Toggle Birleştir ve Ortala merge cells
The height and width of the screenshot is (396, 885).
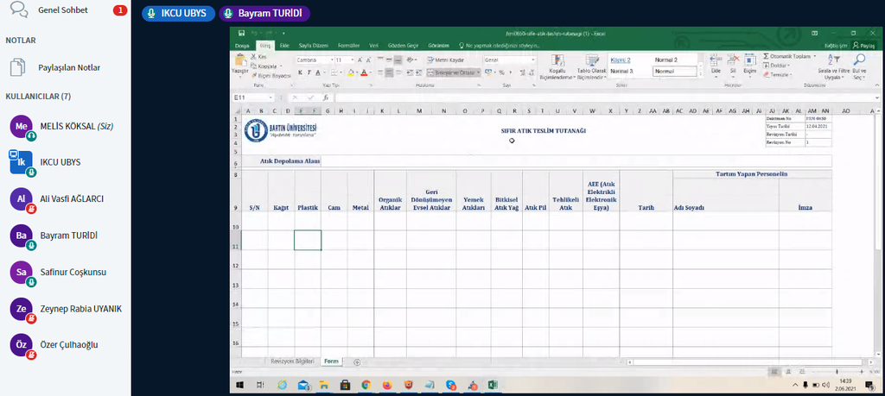tap(453, 72)
